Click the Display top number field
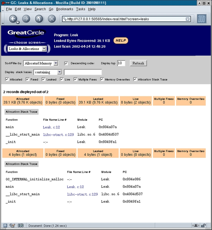212x230 pixels. point(121,63)
